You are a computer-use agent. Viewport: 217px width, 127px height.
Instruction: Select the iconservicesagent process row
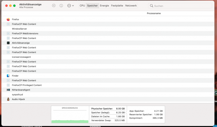(108, 57)
